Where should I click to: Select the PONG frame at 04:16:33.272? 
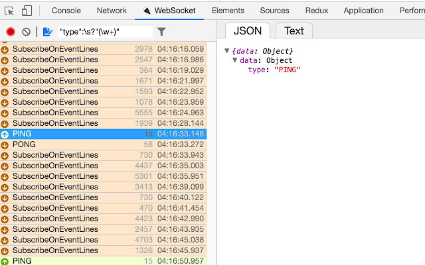coord(104,144)
